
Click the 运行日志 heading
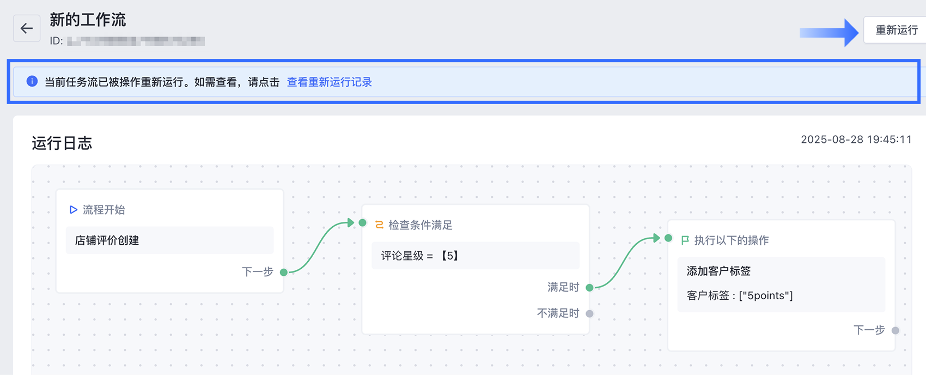coord(62,143)
